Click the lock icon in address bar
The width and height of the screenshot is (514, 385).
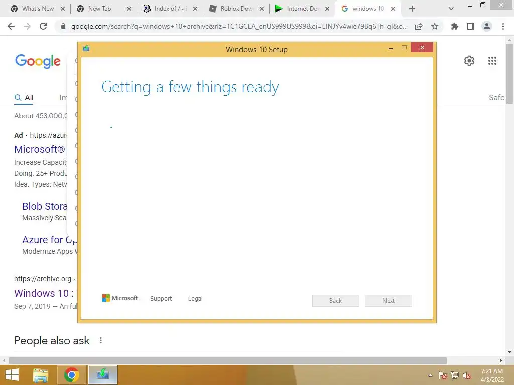coord(63,26)
